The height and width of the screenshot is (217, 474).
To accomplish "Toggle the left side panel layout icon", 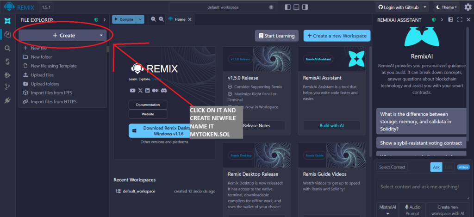I will tap(287, 7).
